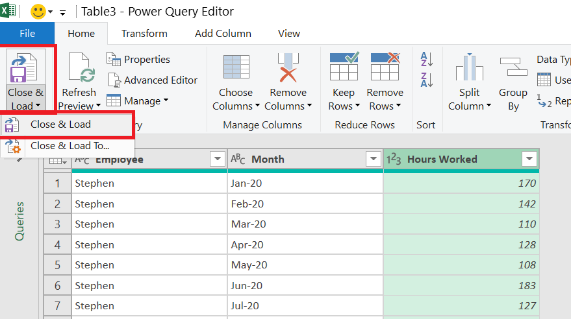Open the Month column filter dropdown
Viewport: 571px width, 319px height.
[x=373, y=159]
